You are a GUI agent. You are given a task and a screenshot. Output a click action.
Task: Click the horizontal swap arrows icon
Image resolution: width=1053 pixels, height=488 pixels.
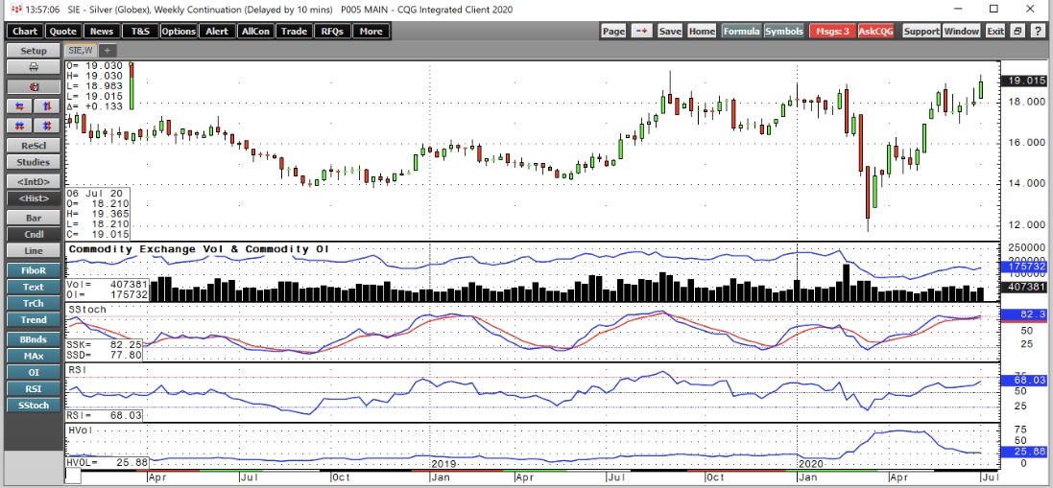click(19, 105)
